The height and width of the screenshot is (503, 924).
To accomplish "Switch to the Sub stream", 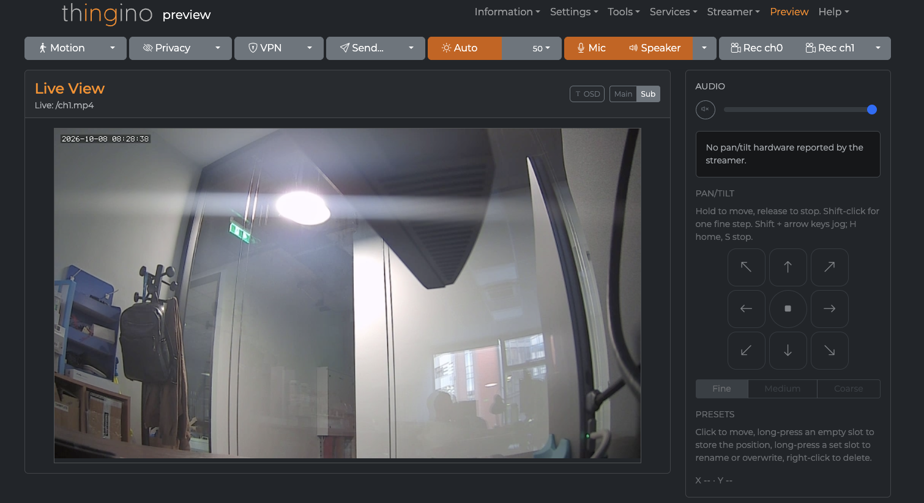I will click(648, 94).
